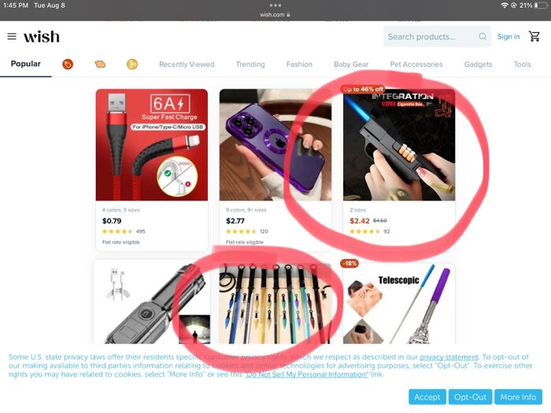This screenshot has width=551, height=413.
Task: Open the privacy statement link
Action: [449, 357]
